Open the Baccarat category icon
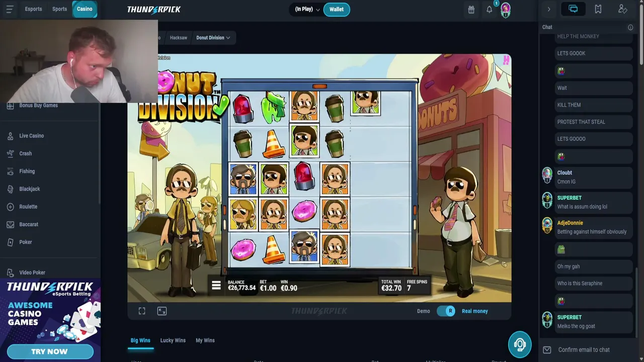Viewport: 644px width, 362px height. point(10,224)
